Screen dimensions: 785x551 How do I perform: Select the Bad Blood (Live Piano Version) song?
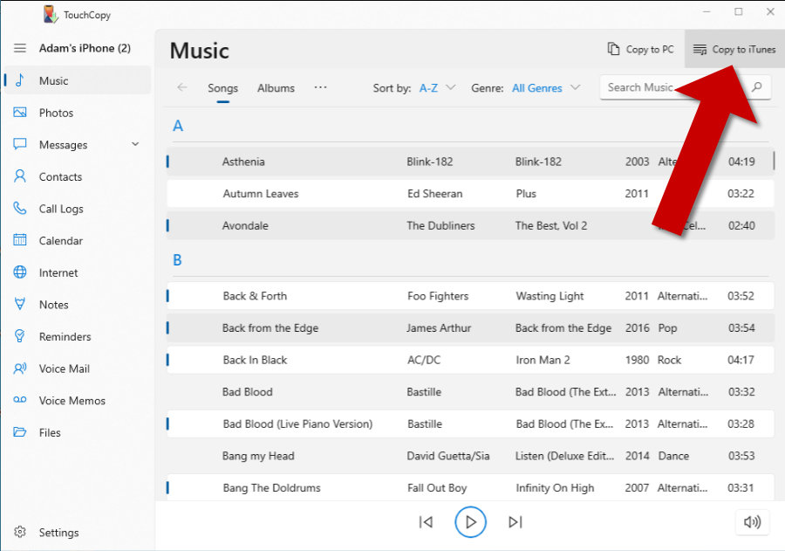470,424
